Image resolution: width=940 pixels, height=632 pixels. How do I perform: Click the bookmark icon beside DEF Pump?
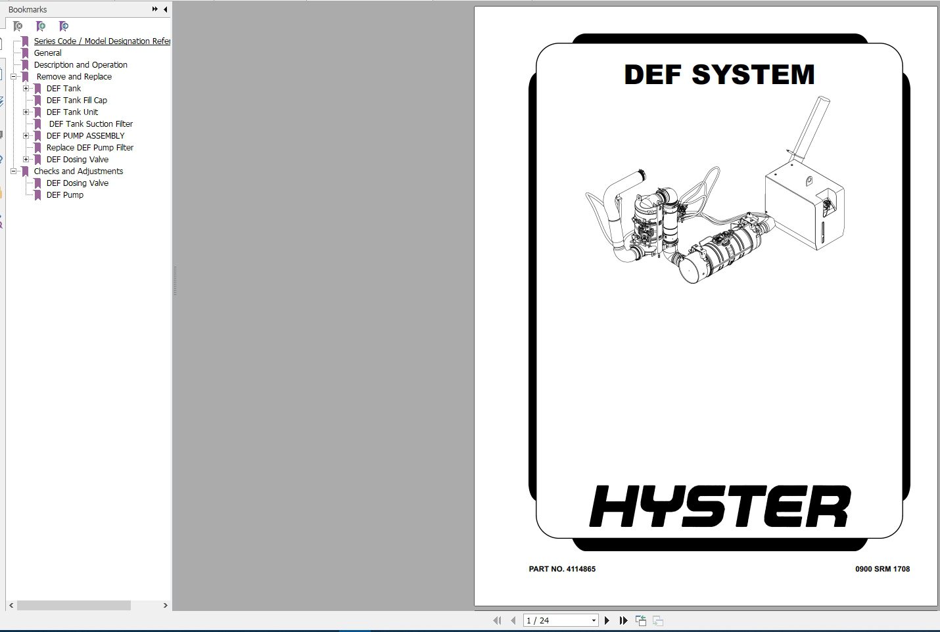coord(37,195)
